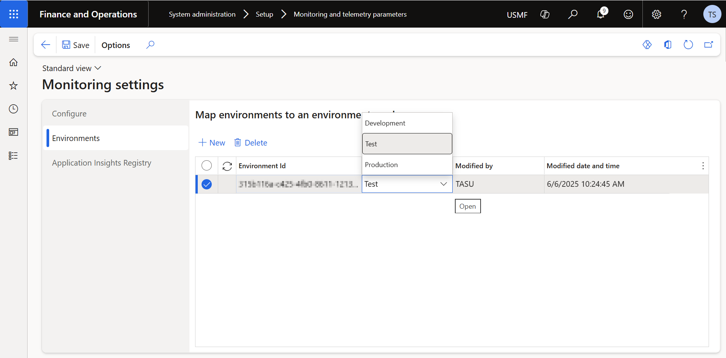
Task: Refresh the page
Action: click(688, 45)
